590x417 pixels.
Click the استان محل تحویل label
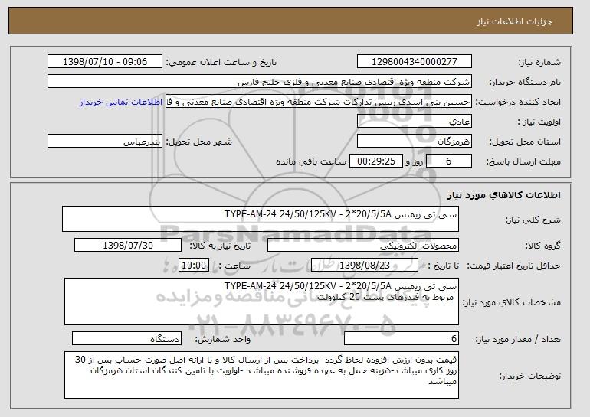click(x=525, y=142)
